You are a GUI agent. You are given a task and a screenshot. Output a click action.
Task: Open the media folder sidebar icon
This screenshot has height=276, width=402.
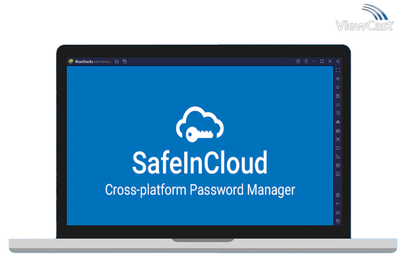338,148
